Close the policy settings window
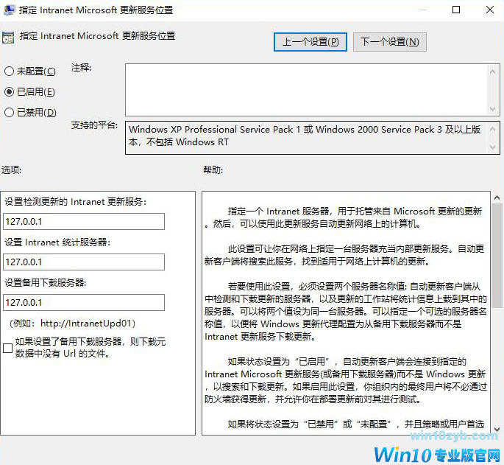This screenshot has width=504, height=465. click(x=490, y=10)
